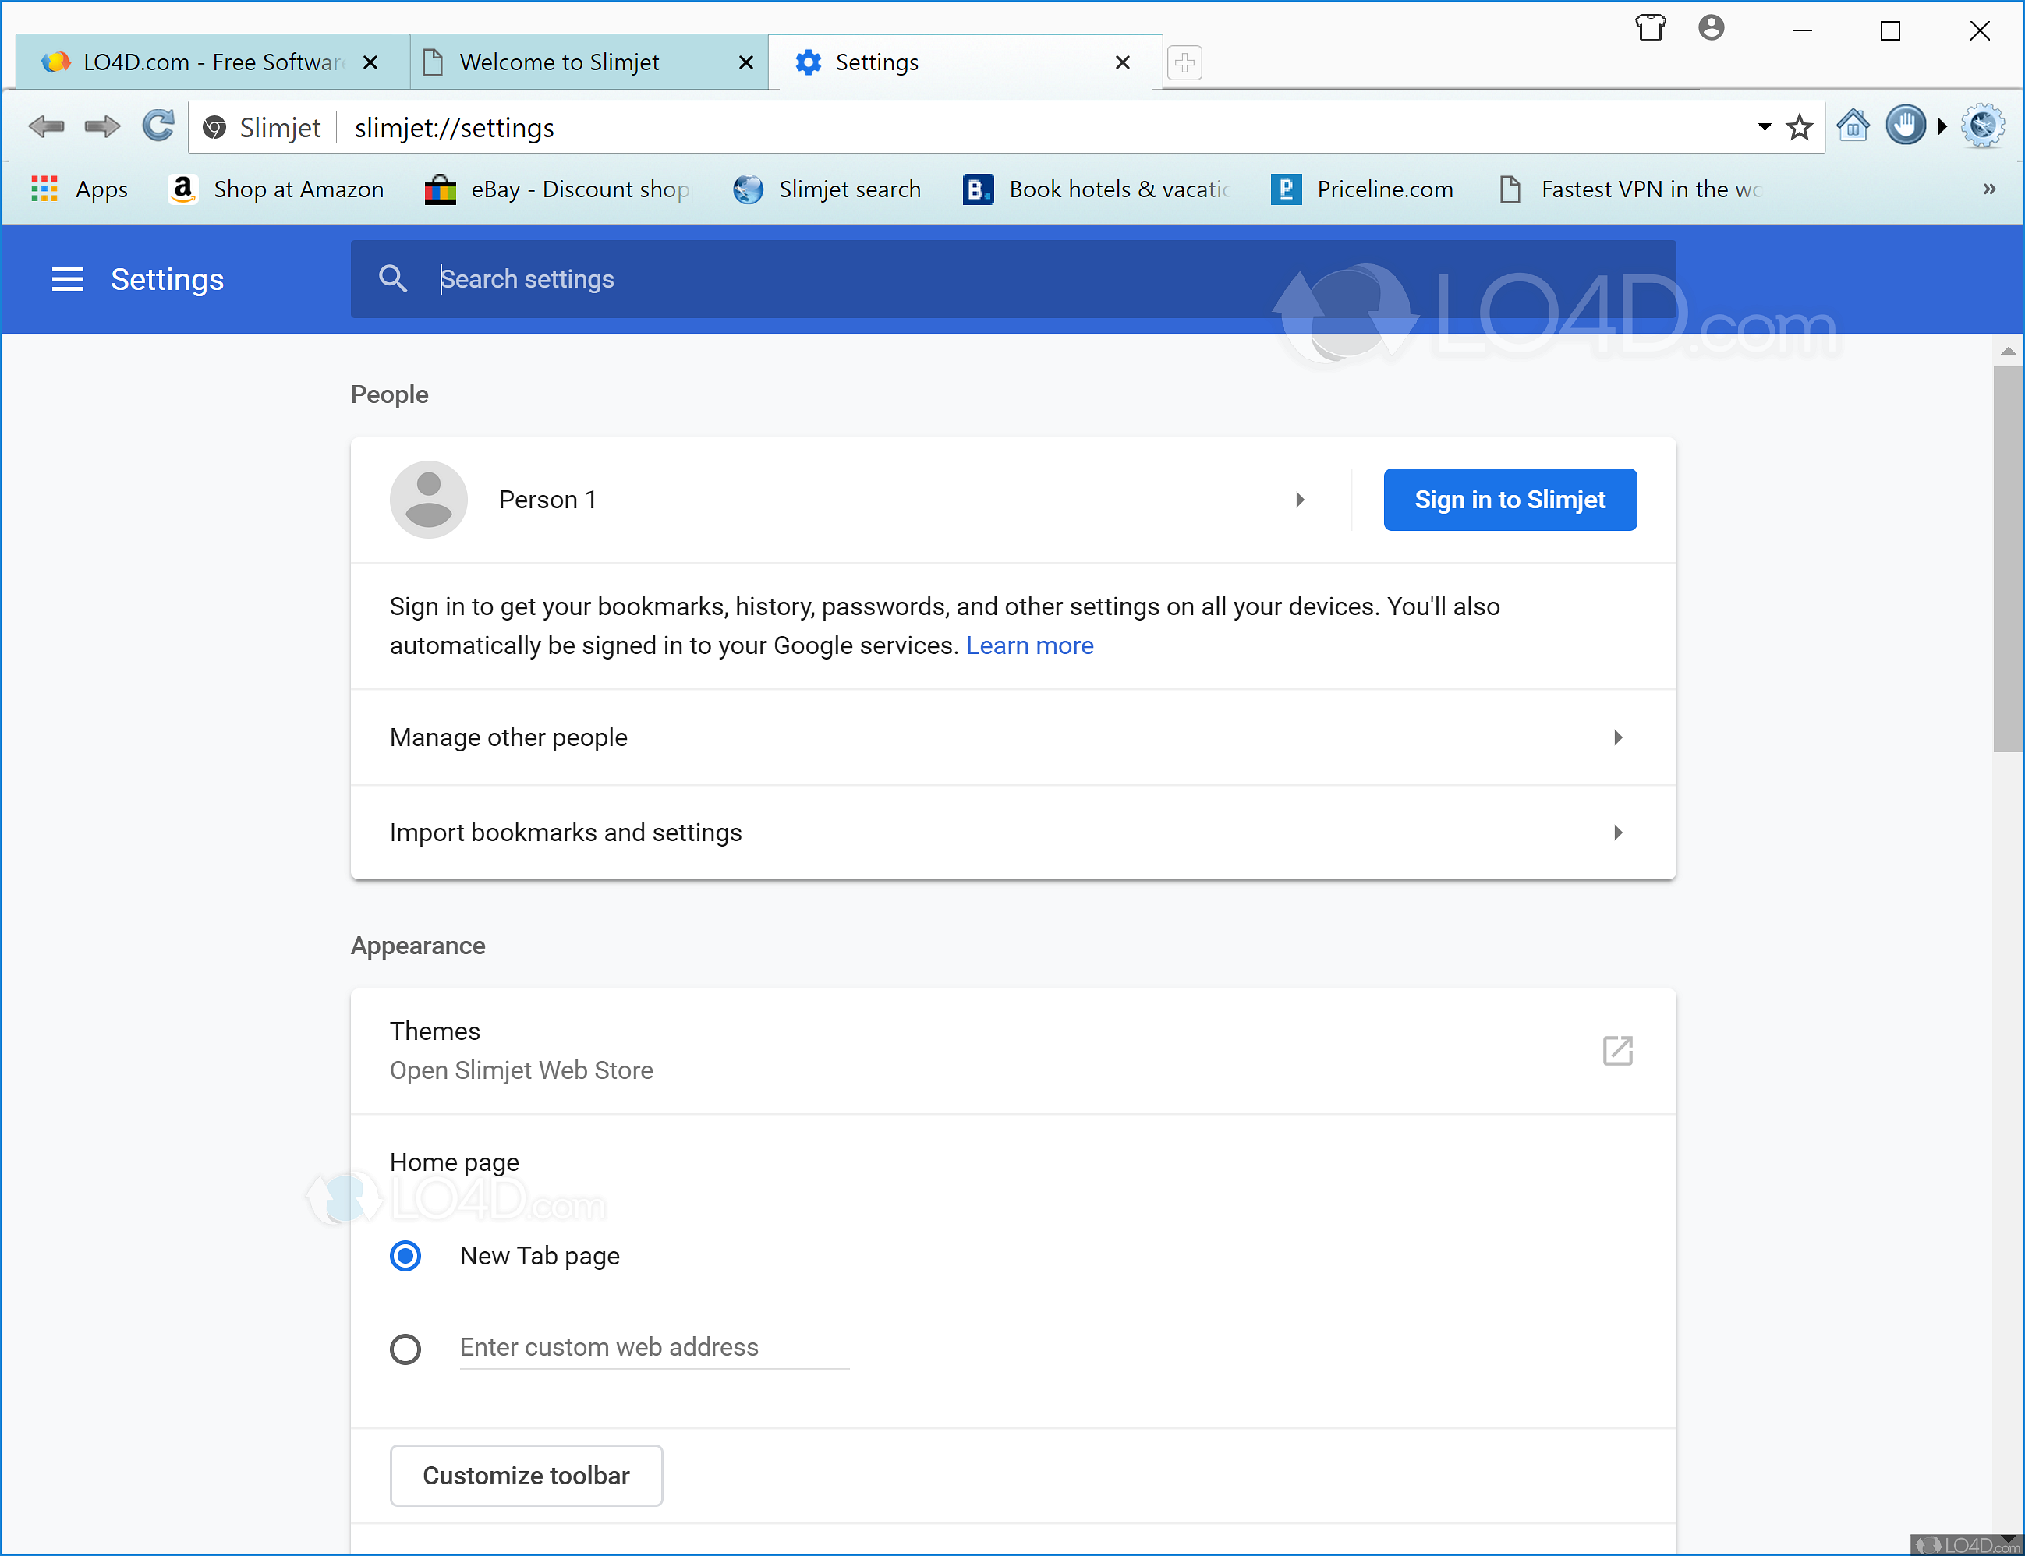Select the New Tab page radio
2025x1556 pixels.
(x=405, y=1256)
